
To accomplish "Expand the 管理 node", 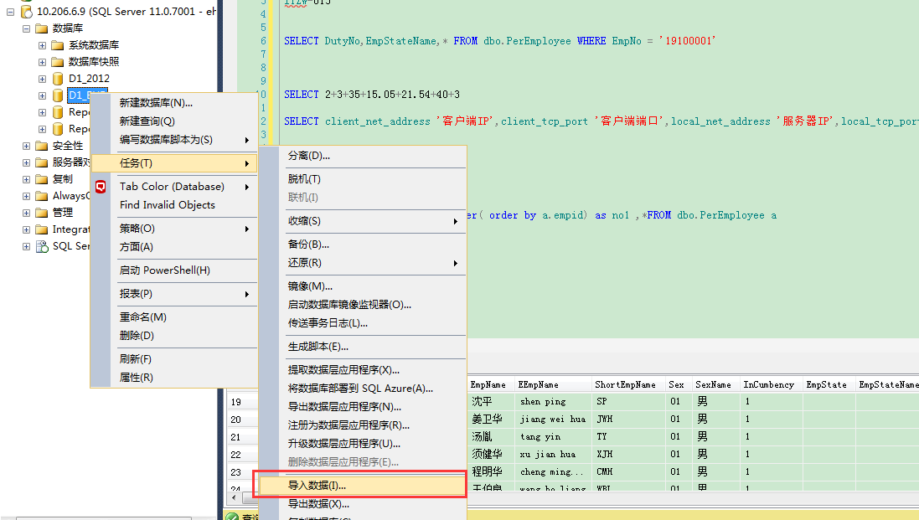I will pyautogui.click(x=26, y=213).
